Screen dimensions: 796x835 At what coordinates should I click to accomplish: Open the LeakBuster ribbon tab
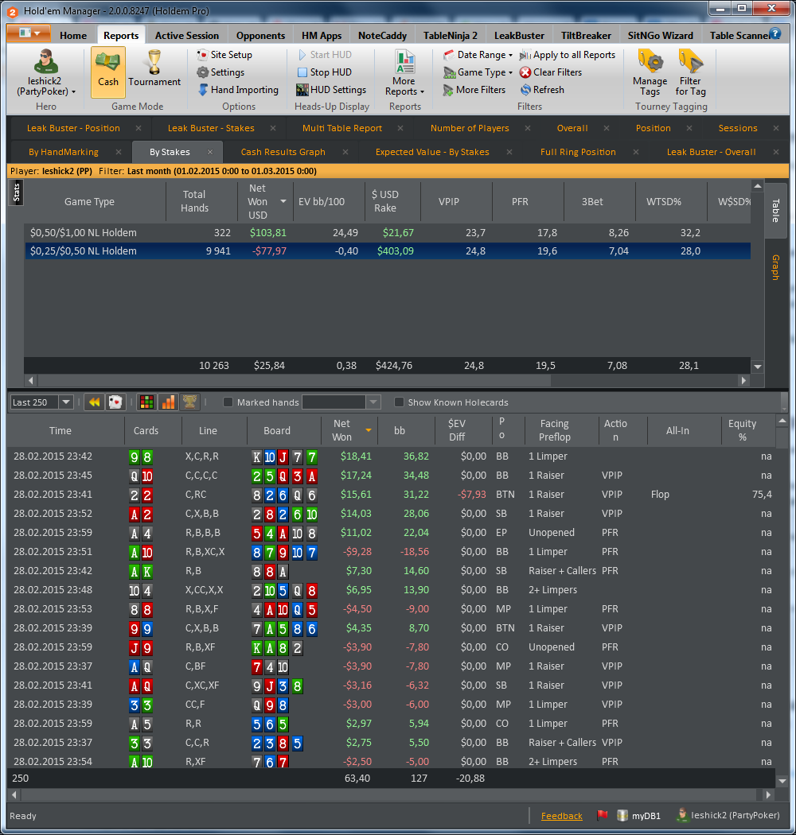click(519, 35)
